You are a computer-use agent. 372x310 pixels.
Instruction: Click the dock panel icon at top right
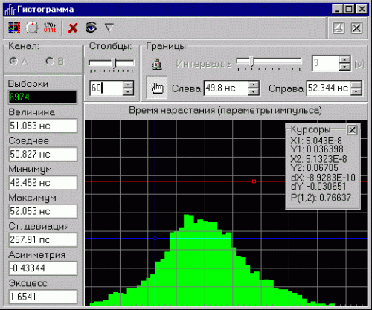pyautogui.click(x=339, y=28)
